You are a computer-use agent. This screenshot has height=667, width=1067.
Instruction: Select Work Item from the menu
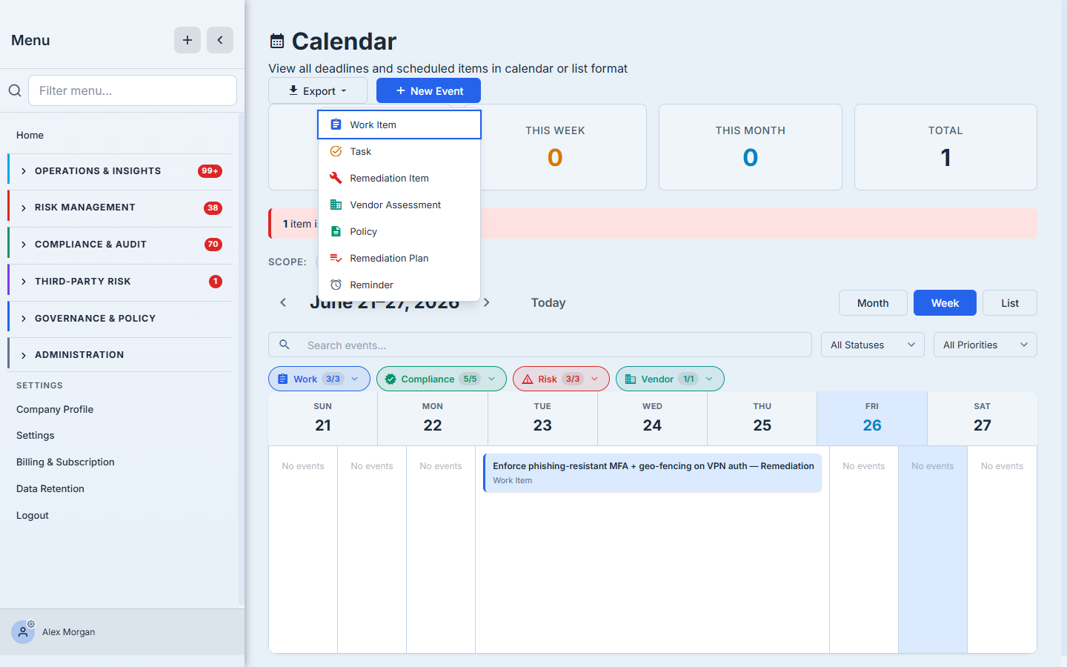pyautogui.click(x=399, y=125)
